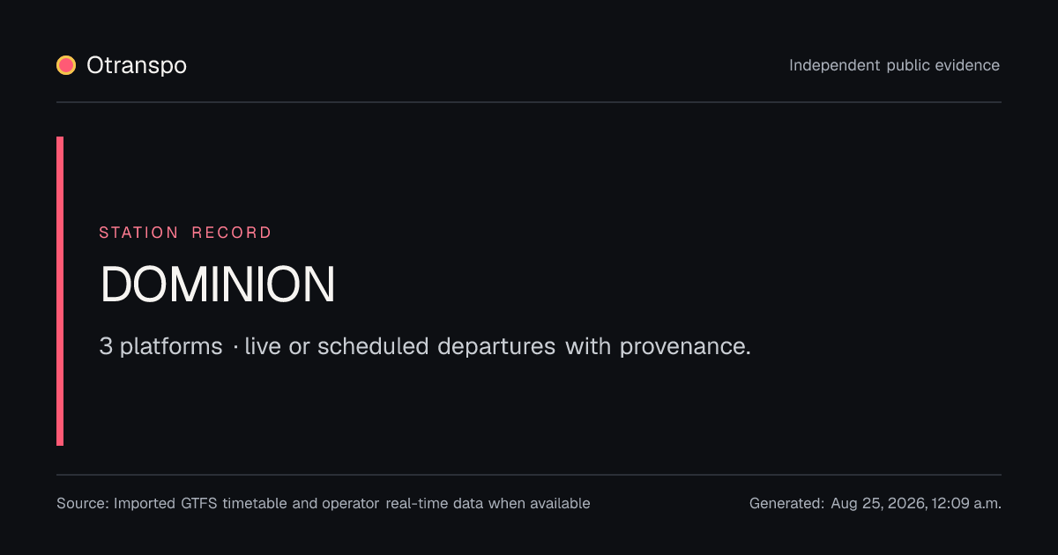This screenshot has height=555, width=1058.
Task: Click the Aug 25, 2026 date
Action: pos(876,504)
